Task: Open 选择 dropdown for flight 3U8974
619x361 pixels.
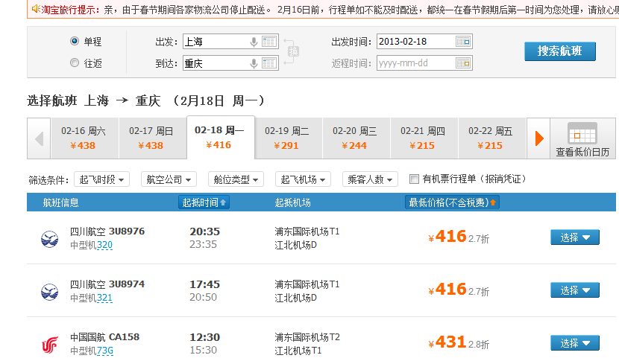Action: [x=575, y=290]
